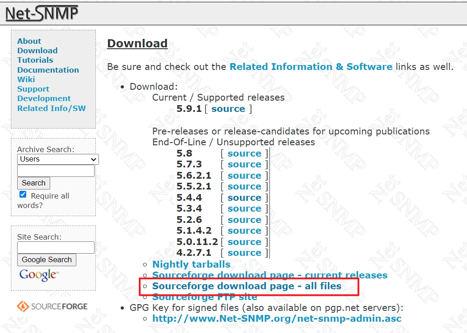The height and width of the screenshot is (333, 467).
Task: Download source for version 5.0.11.2
Action: pos(245,242)
